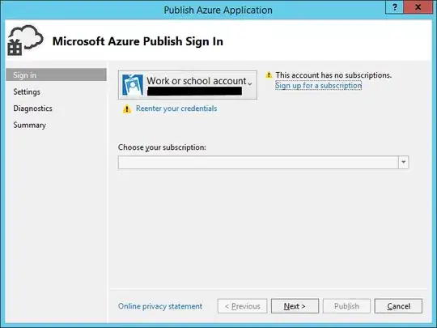This screenshot has height=328, width=437.
Task: Click the Next button
Action: [x=295, y=306]
